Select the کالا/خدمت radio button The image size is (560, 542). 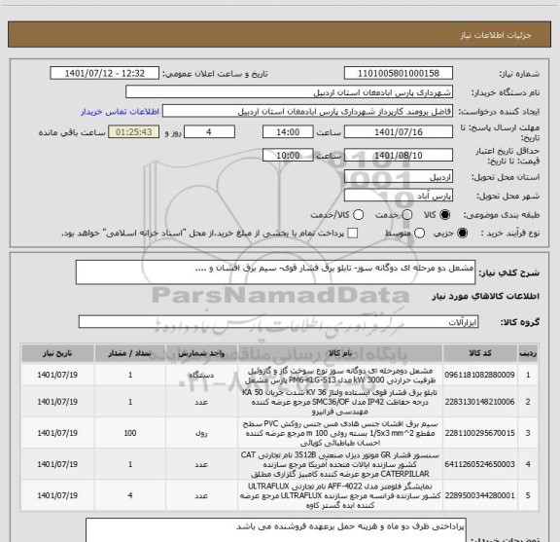point(358,215)
